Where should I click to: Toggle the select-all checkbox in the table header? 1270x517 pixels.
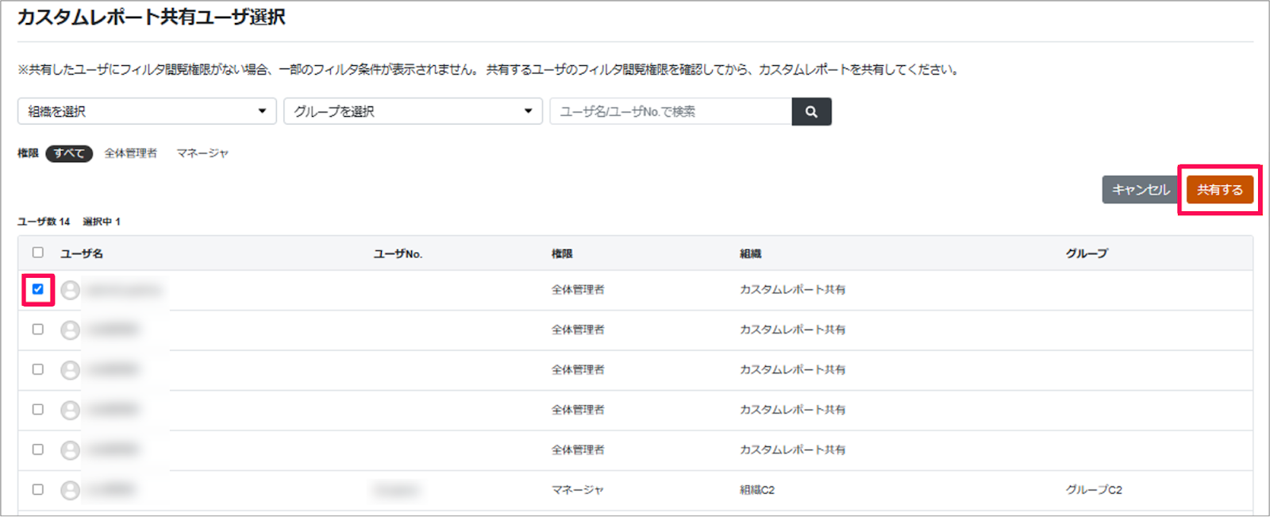click(x=37, y=253)
